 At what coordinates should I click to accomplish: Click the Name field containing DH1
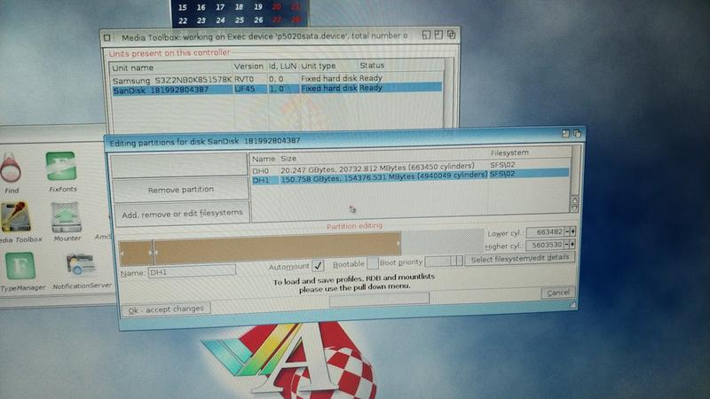tap(192, 271)
